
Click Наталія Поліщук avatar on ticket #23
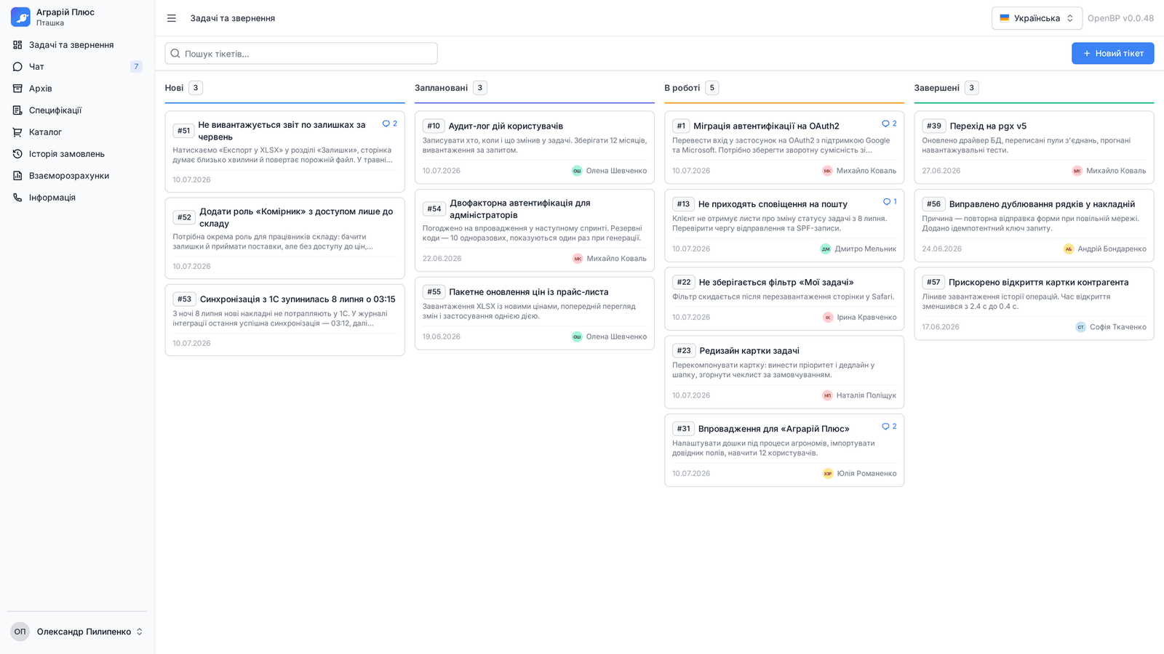coord(827,396)
